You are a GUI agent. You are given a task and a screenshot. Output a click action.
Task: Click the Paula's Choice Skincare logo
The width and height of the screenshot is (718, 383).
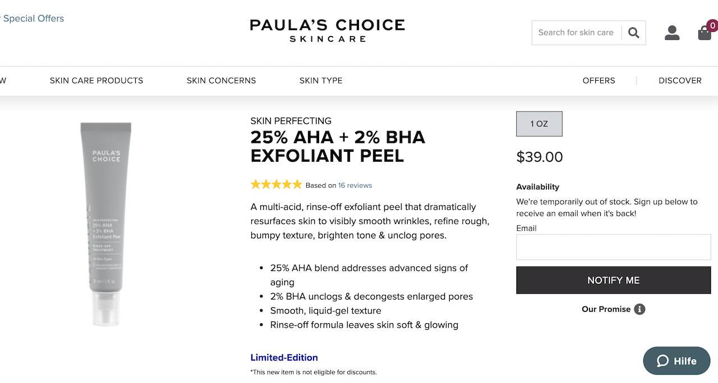328,31
